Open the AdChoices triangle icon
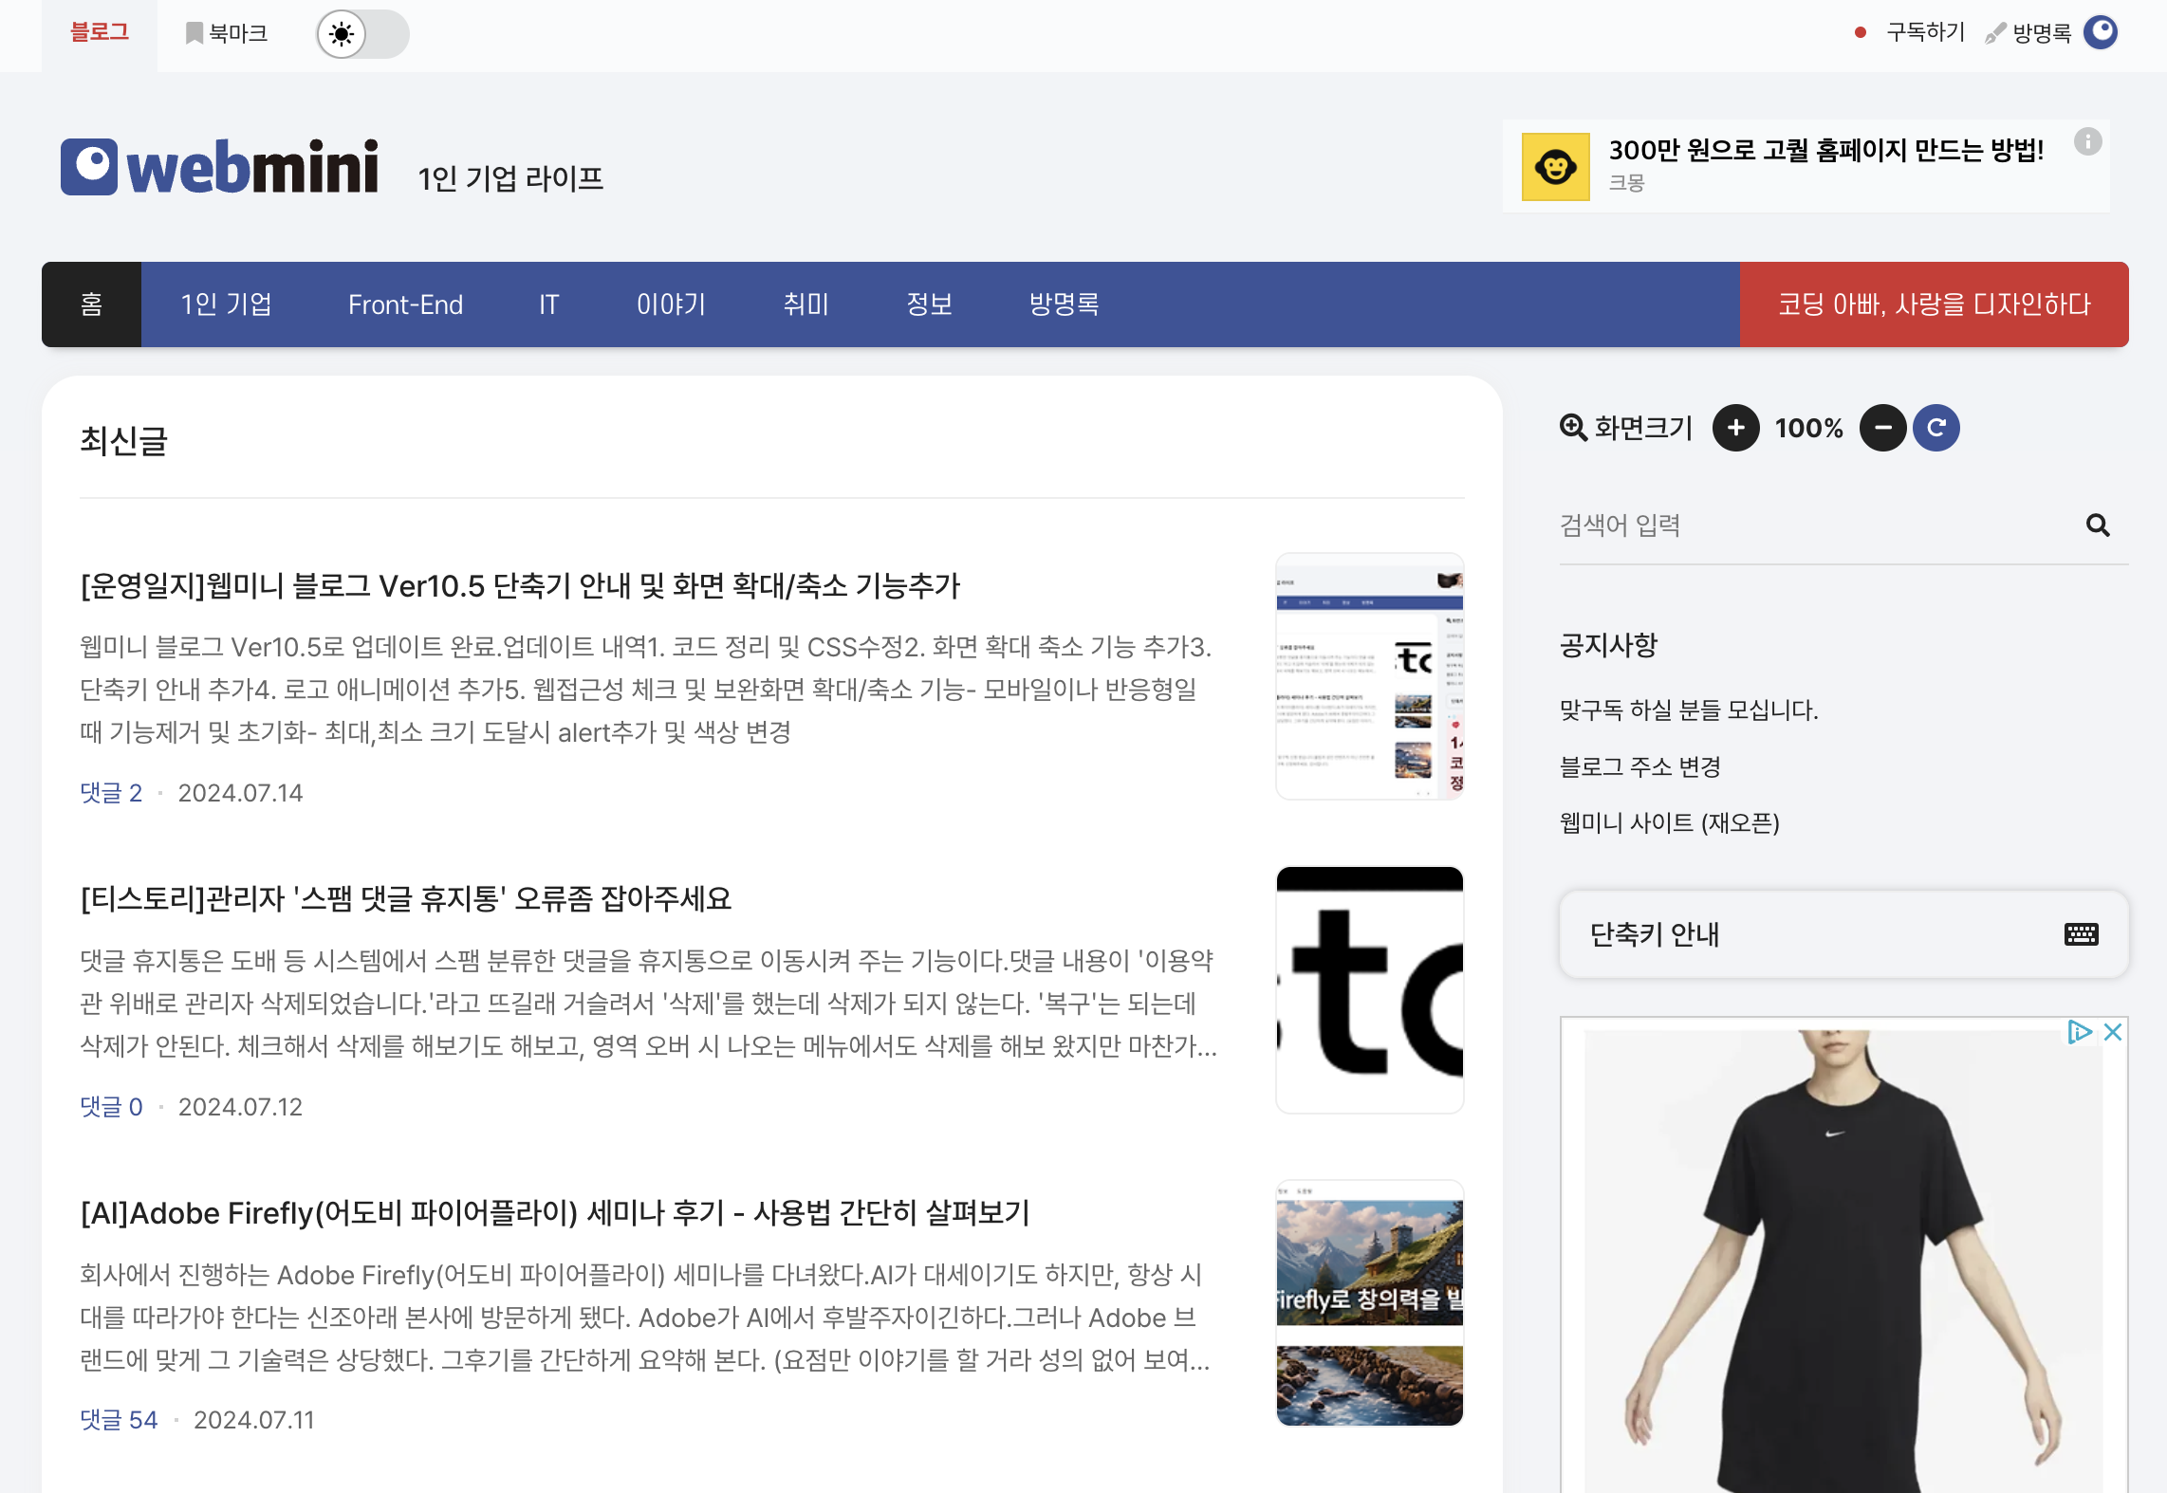This screenshot has height=1493, width=2167. 2079,1032
